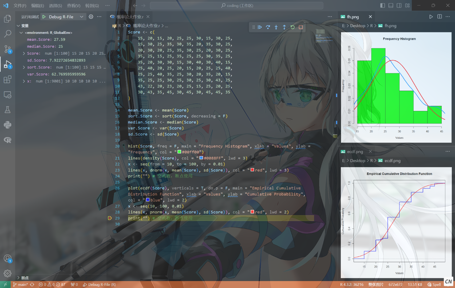Image resolution: width=455 pixels, height=288 pixels.
Task: Open the 选择(S) menu
Action: pyautogui.click(x=56, y=6)
